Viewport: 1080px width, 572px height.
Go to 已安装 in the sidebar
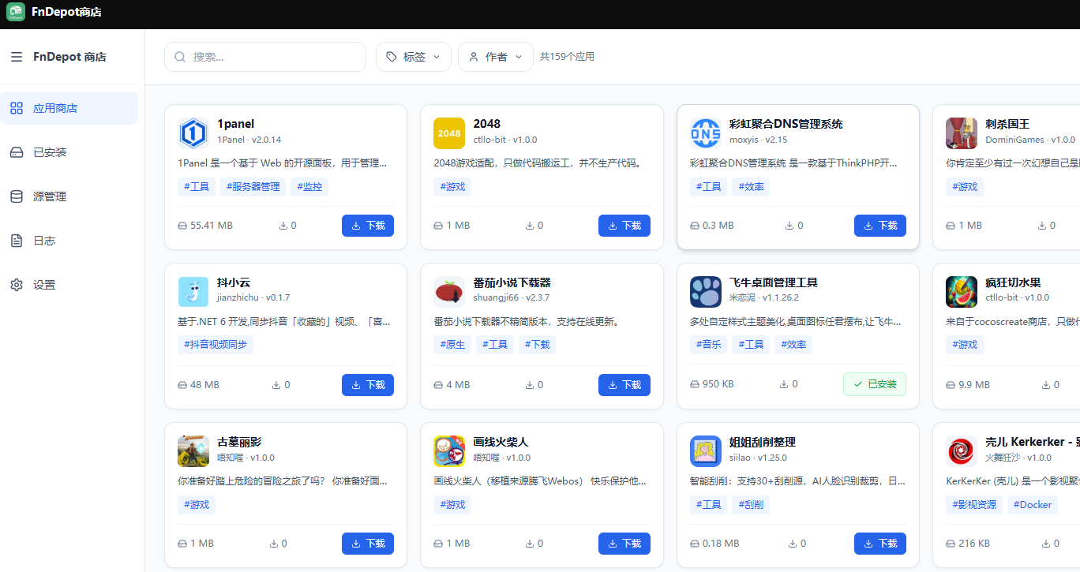click(69, 152)
